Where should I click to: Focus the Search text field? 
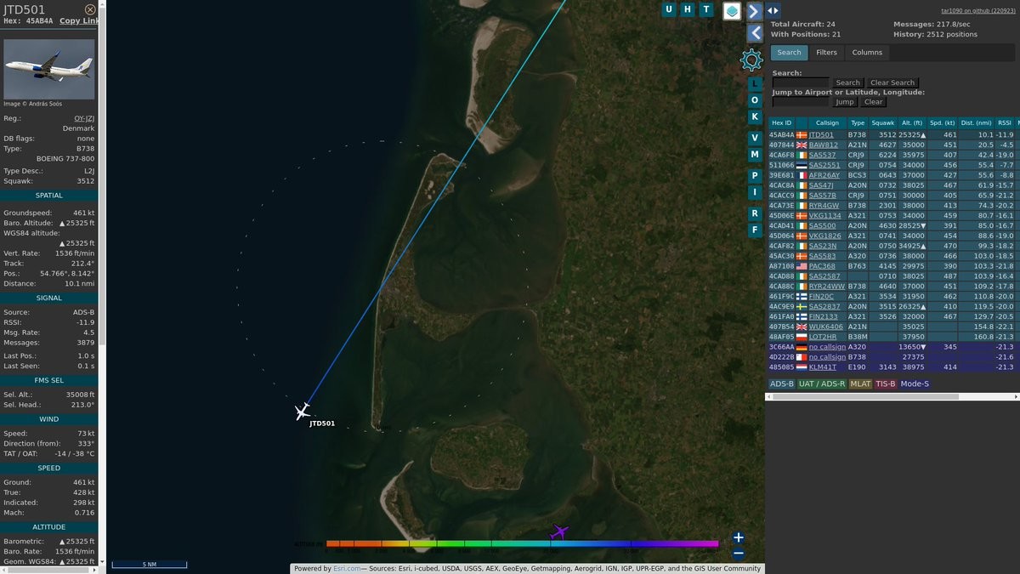coord(801,82)
